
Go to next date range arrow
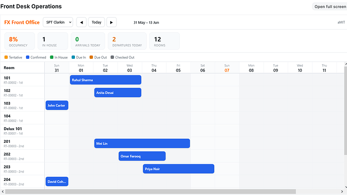click(111, 22)
